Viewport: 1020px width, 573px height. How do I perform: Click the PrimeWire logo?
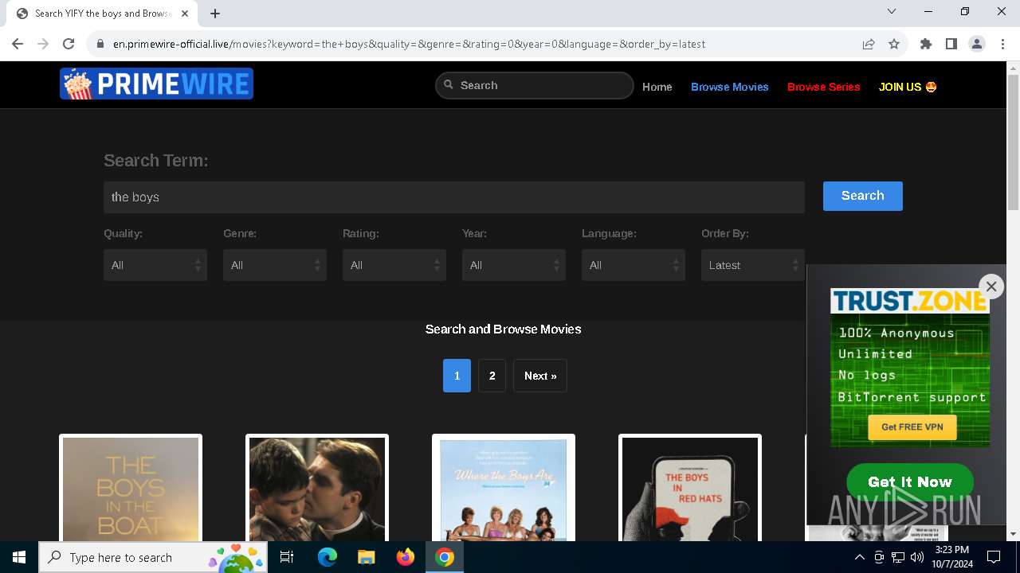pos(156,84)
